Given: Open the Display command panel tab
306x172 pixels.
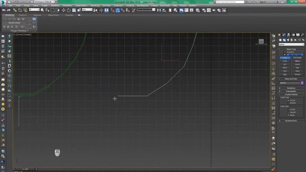Looking at the screenshot, I should (298, 35).
